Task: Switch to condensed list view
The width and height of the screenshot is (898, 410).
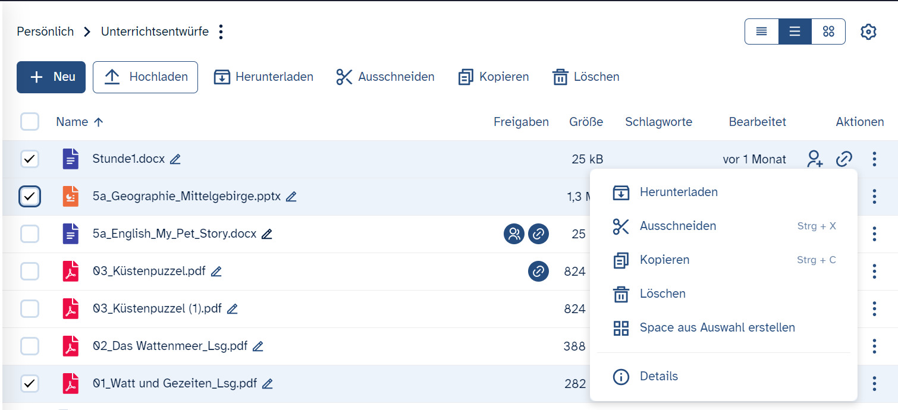Action: (x=761, y=32)
